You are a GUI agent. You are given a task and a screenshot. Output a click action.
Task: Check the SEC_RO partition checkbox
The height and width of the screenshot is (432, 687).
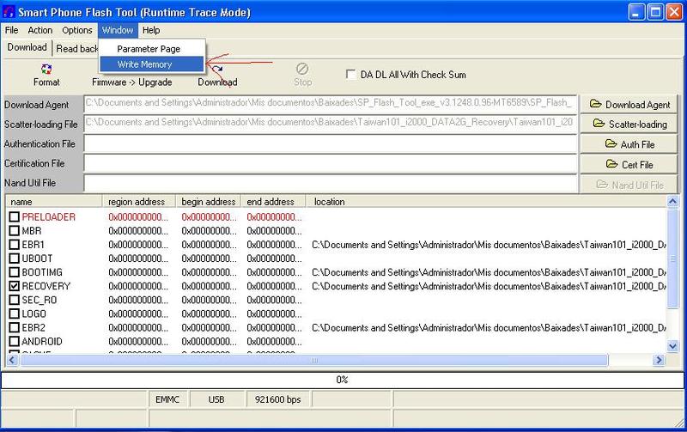(15, 300)
